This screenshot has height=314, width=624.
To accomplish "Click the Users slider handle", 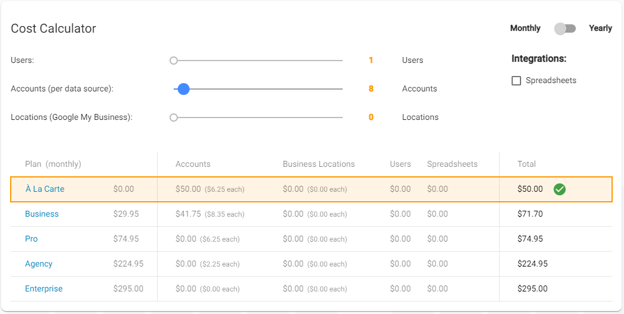I will [x=174, y=61].
